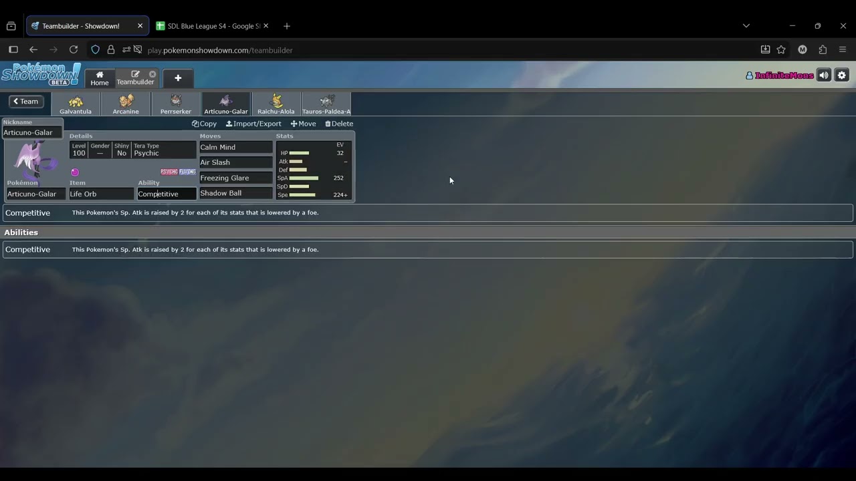Open browser extensions puzzle icon
Screen dimensions: 856x481
click(823, 49)
